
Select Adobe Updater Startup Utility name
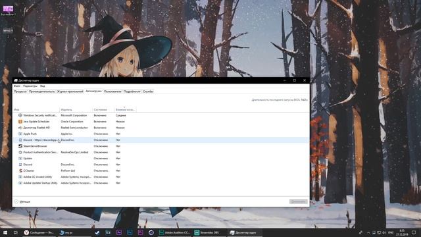(40, 183)
